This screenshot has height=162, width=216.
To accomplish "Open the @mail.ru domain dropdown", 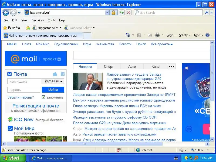I will click(x=53, y=81).
